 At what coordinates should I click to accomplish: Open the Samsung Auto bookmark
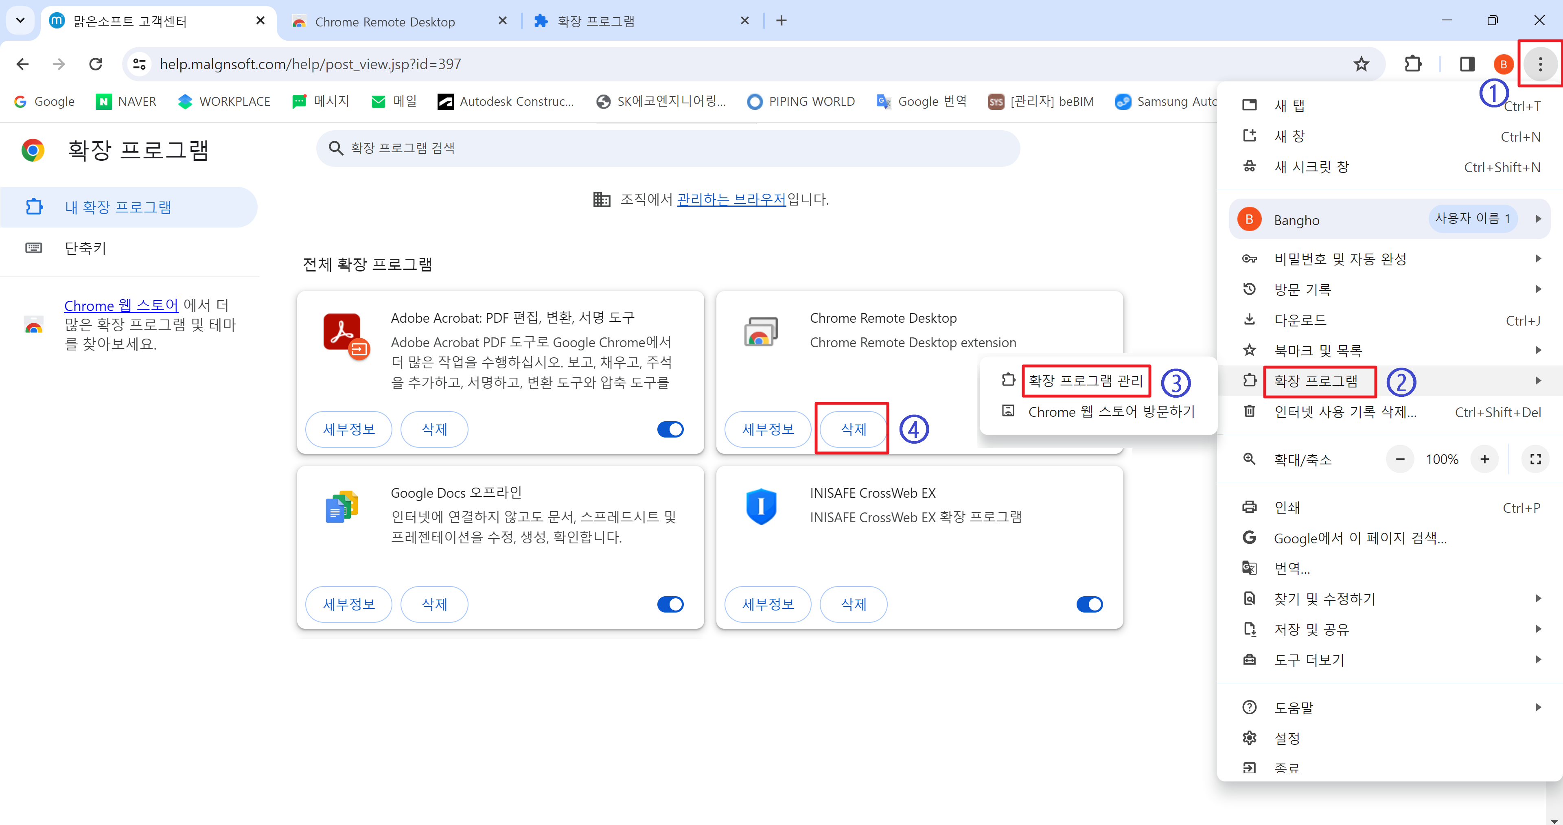tap(1166, 101)
